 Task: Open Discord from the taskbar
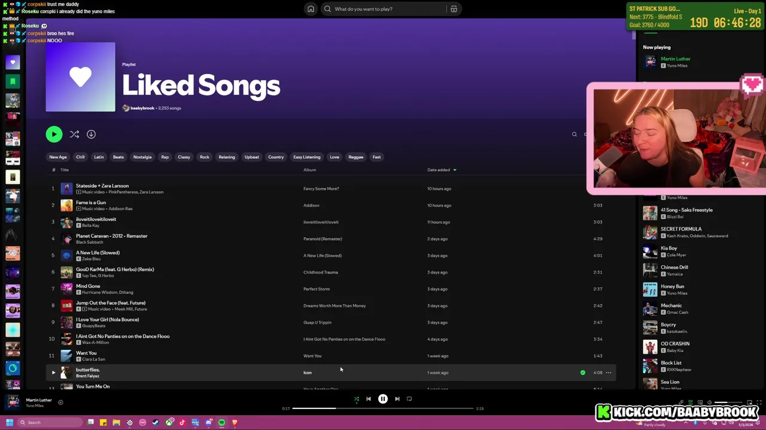click(208, 423)
